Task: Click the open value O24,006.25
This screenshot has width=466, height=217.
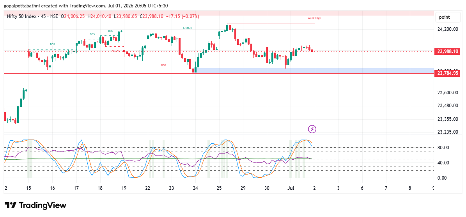Action: (x=73, y=16)
